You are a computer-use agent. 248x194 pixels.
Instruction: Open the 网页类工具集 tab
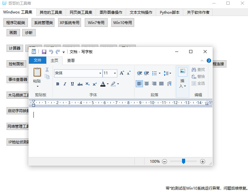tap(81, 12)
